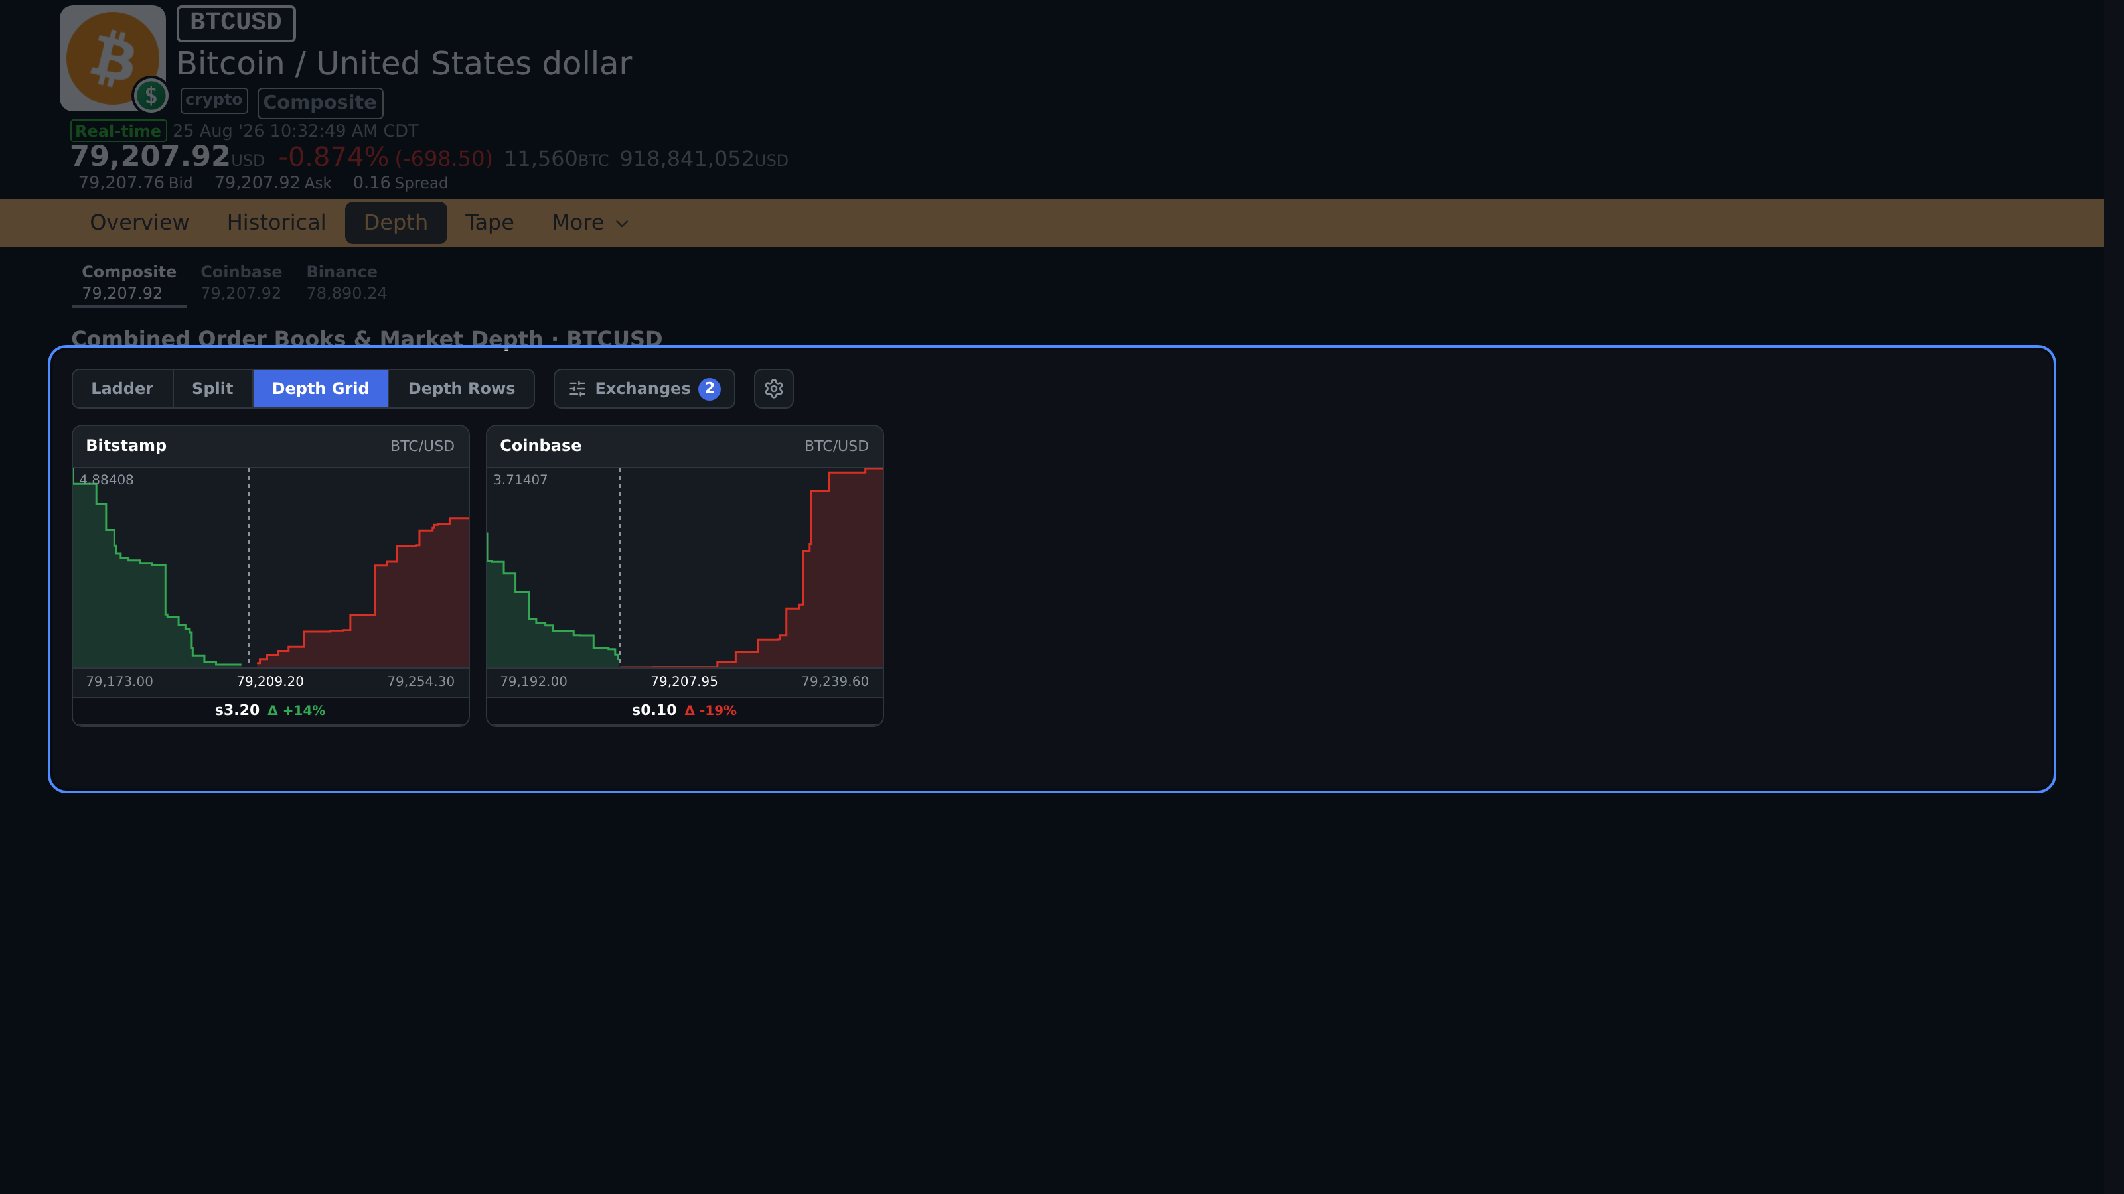Click the 79,207.92 Ask value
This screenshot has width=2124, height=1194.
[x=273, y=183]
